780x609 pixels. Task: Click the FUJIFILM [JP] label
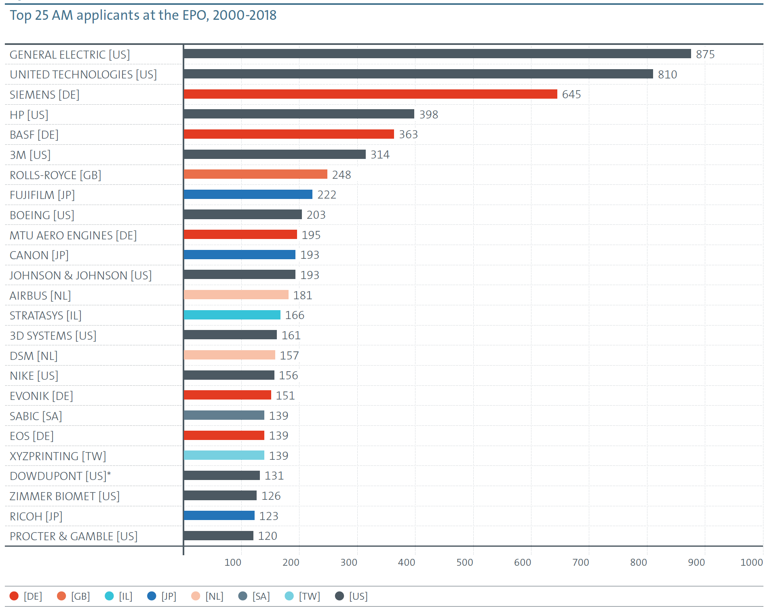point(42,195)
